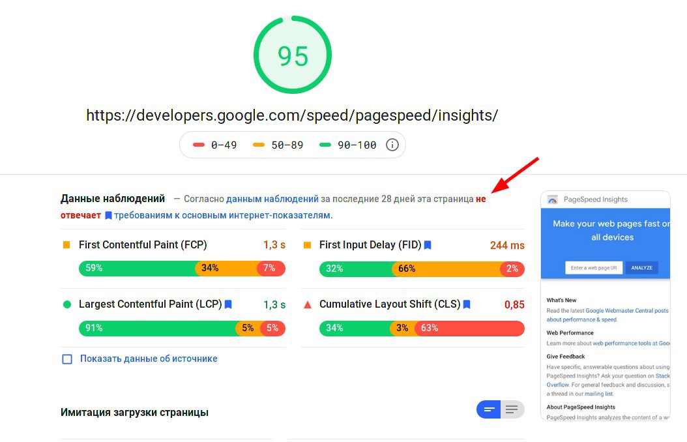
Task: Click the FCP 59% green bar segment
Action: (138, 268)
